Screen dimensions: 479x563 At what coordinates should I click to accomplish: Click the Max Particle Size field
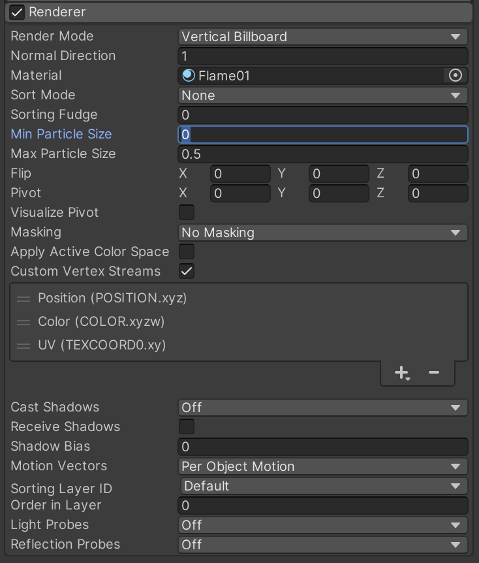[x=322, y=154]
